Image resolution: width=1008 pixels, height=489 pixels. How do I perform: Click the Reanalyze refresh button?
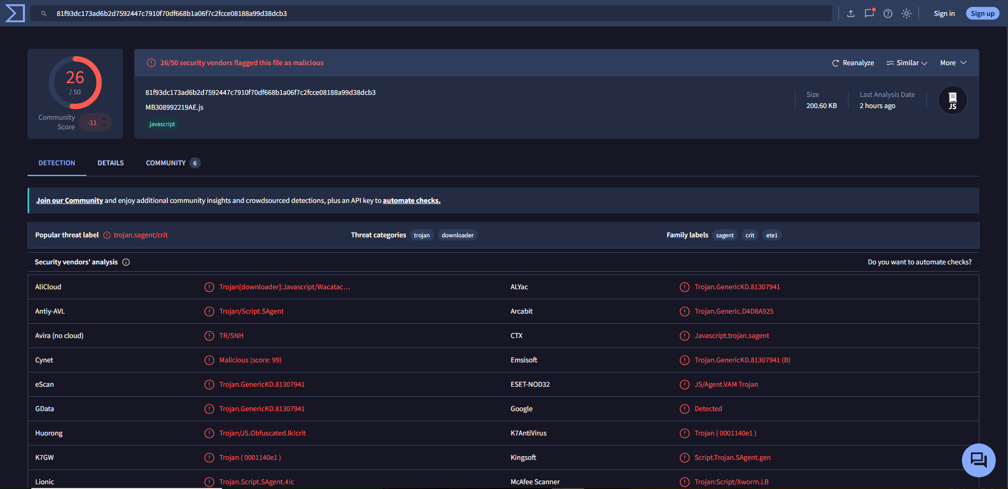click(853, 63)
